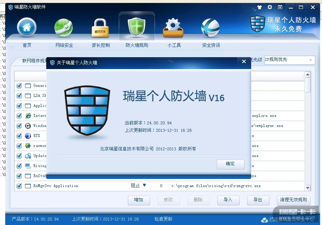Click the rule list scrollbar thumb
The image size is (322, 225).
click(x=307, y=85)
